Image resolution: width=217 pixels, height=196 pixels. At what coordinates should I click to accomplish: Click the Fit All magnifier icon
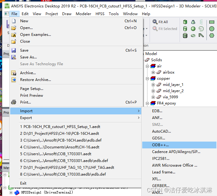155,22
